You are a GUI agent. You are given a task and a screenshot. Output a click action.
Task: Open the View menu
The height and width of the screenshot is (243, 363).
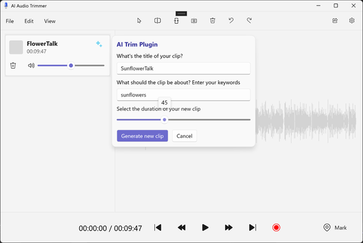(50, 21)
